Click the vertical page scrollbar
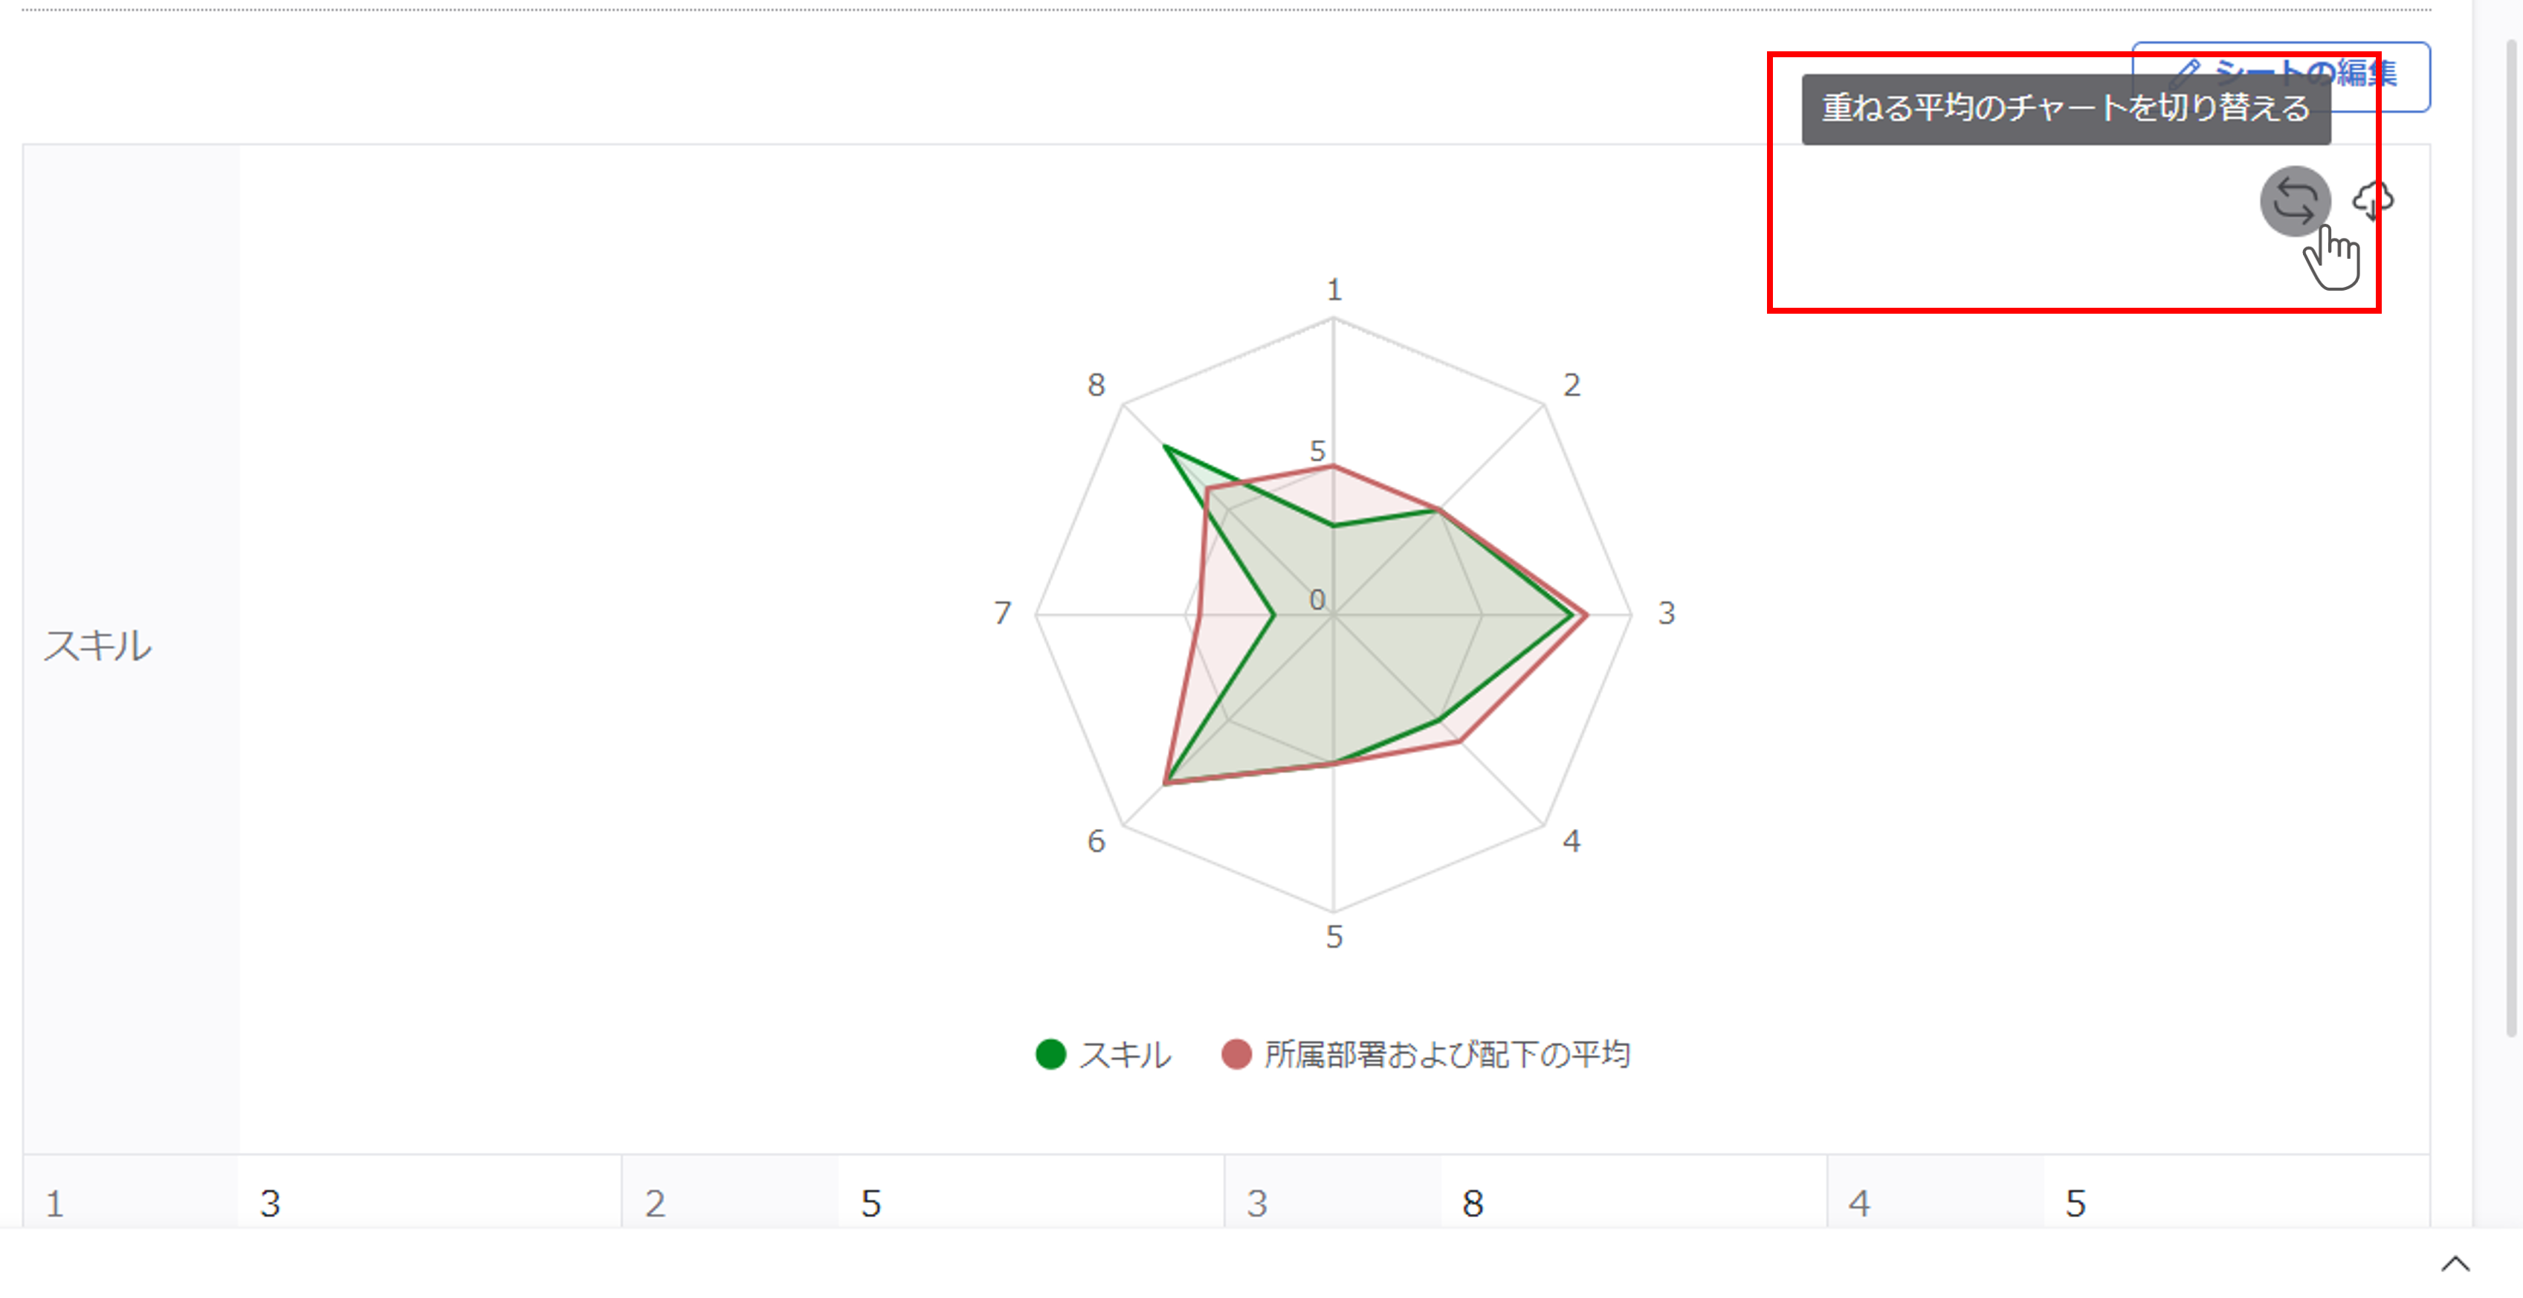 pos(2510,539)
